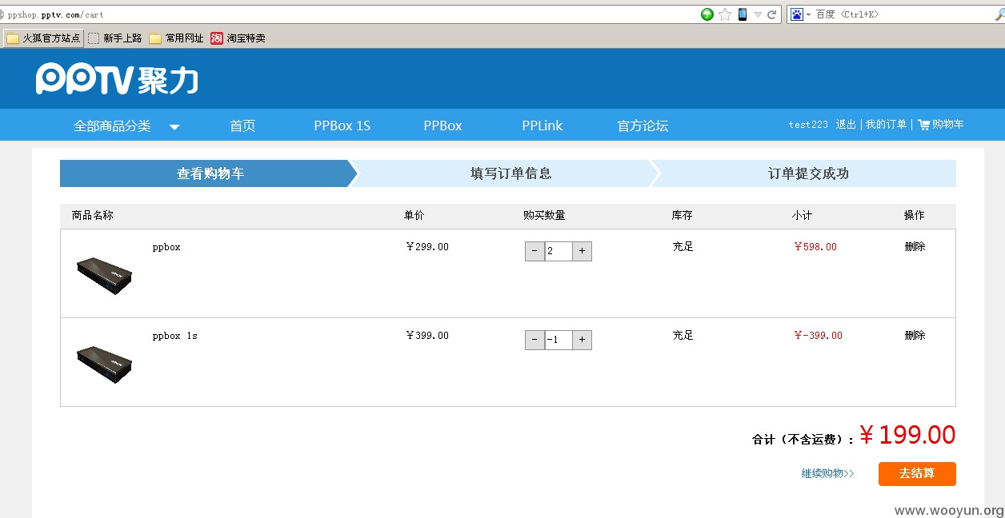This screenshot has height=518, width=1005.
Task: Click the 充足 stock status for ppbox 1s
Action: tap(683, 335)
